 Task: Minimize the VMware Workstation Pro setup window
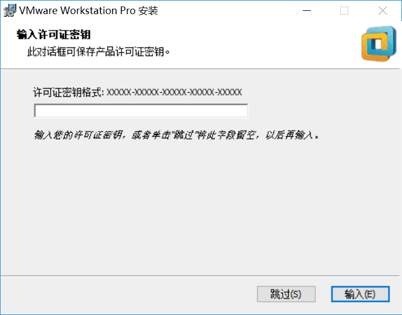click(x=307, y=11)
